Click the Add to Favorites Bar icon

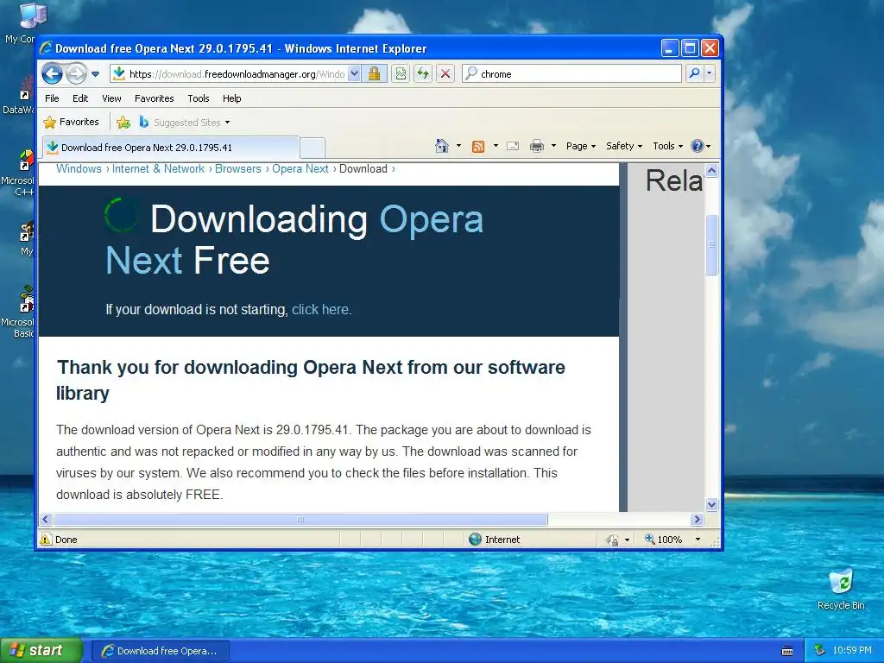point(123,123)
